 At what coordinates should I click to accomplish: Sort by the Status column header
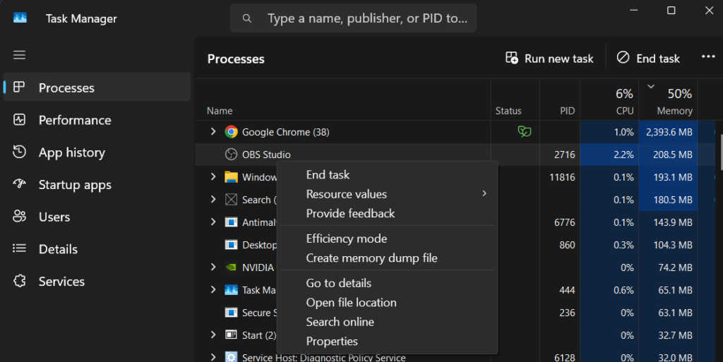coord(515,100)
